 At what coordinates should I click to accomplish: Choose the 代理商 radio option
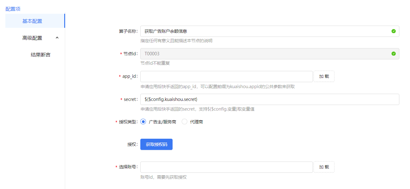184,122
